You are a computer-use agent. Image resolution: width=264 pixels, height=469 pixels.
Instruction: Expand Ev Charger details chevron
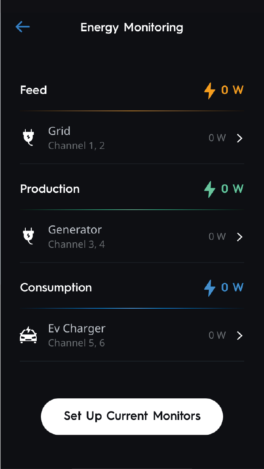tap(240, 335)
